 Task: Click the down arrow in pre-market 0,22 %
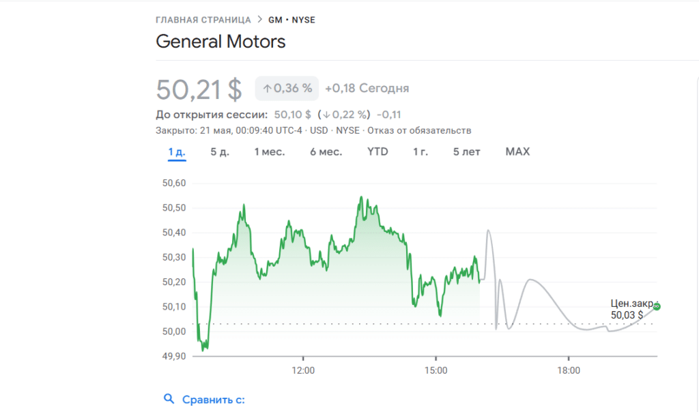pyautogui.click(x=327, y=115)
